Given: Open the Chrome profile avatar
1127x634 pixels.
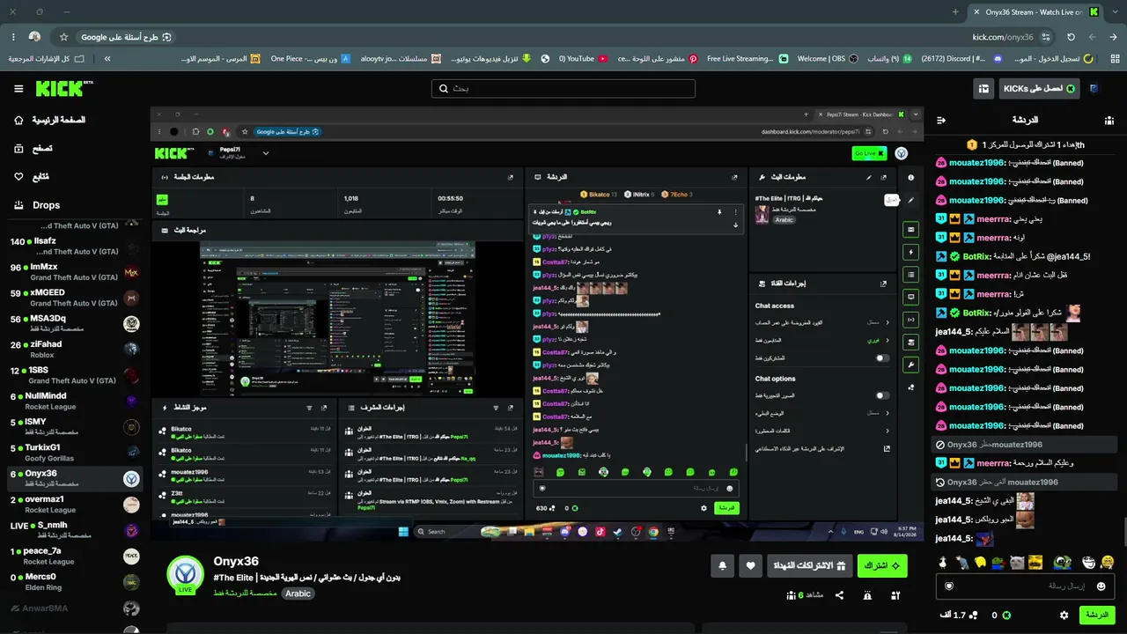Looking at the screenshot, I should (x=34, y=37).
